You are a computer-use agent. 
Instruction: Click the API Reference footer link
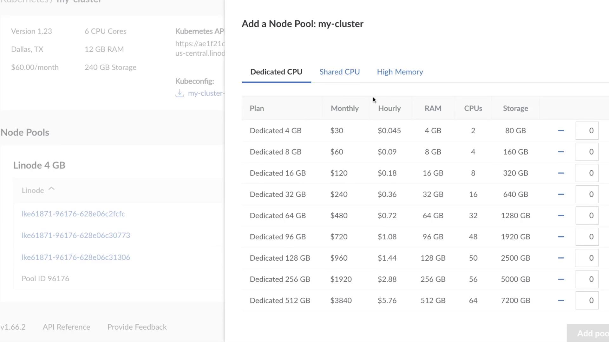pyautogui.click(x=66, y=327)
